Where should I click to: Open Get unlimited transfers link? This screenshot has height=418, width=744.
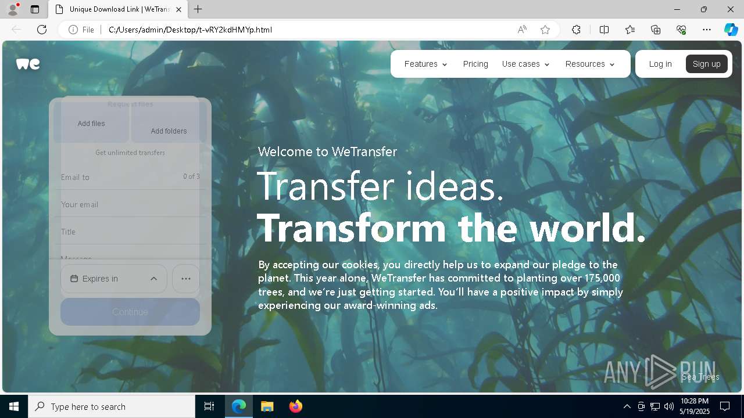pyautogui.click(x=130, y=153)
